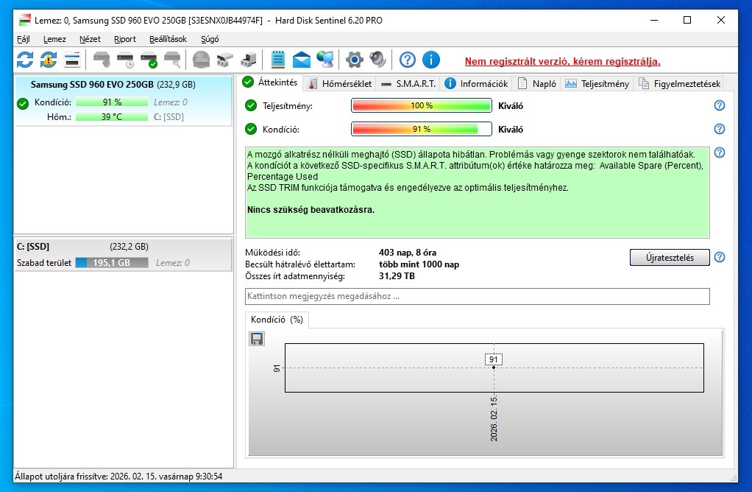Click the help icon next to Újratesztelés
The height and width of the screenshot is (492, 752).
pos(720,257)
